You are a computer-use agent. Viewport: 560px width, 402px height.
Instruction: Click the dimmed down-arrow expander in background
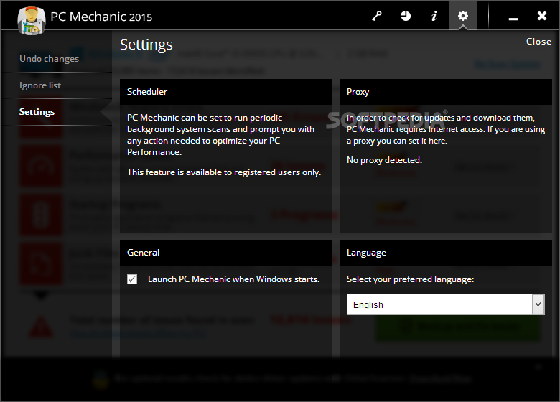pyautogui.click(x=41, y=296)
